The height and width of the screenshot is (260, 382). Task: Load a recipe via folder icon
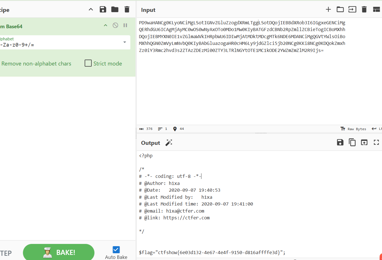click(115, 10)
